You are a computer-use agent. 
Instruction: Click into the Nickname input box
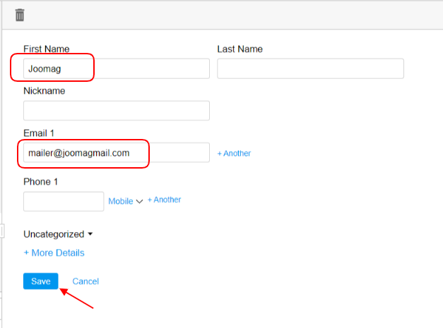(117, 111)
